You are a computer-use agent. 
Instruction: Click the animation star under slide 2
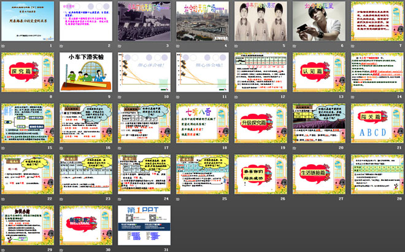tap(61, 46)
